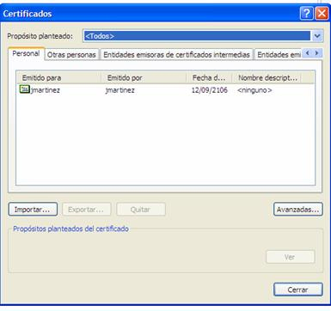Click jmartinez under Emitido por

(120, 90)
